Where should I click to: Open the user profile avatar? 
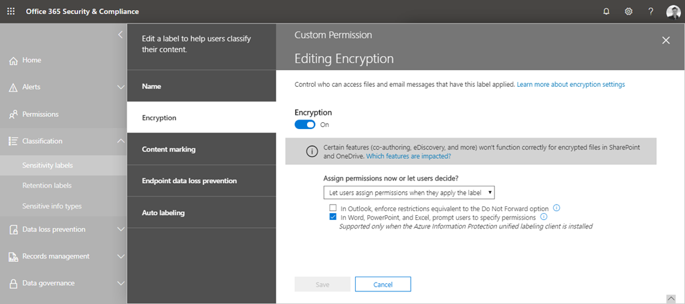tap(673, 11)
